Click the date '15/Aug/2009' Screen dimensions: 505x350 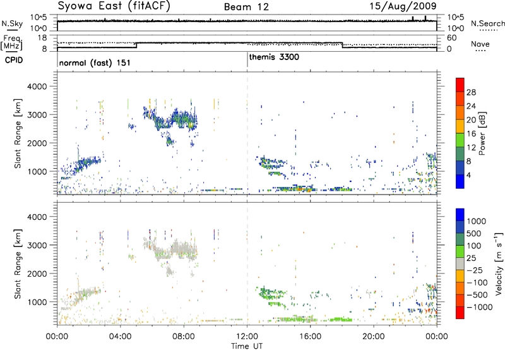click(403, 6)
